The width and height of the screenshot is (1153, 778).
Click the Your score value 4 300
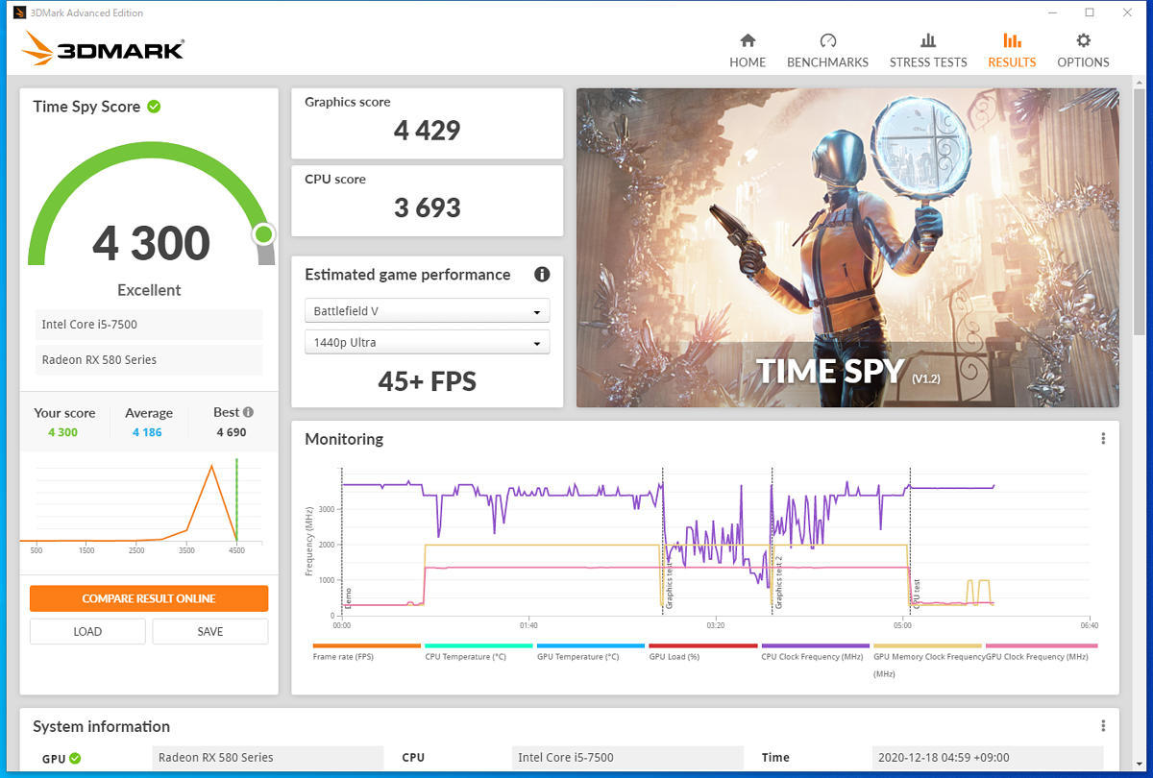coord(63,432)
